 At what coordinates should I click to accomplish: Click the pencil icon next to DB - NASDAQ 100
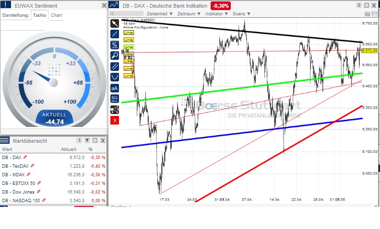point(44,200)
